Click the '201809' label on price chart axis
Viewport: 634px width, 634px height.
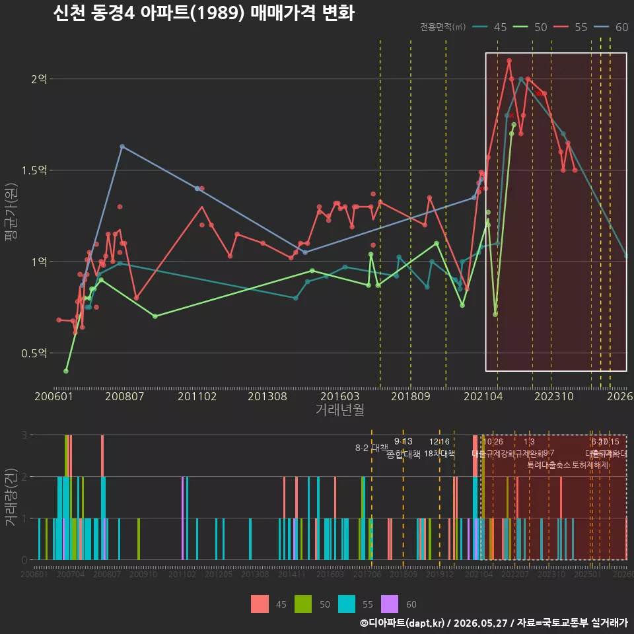coord(410,396)
